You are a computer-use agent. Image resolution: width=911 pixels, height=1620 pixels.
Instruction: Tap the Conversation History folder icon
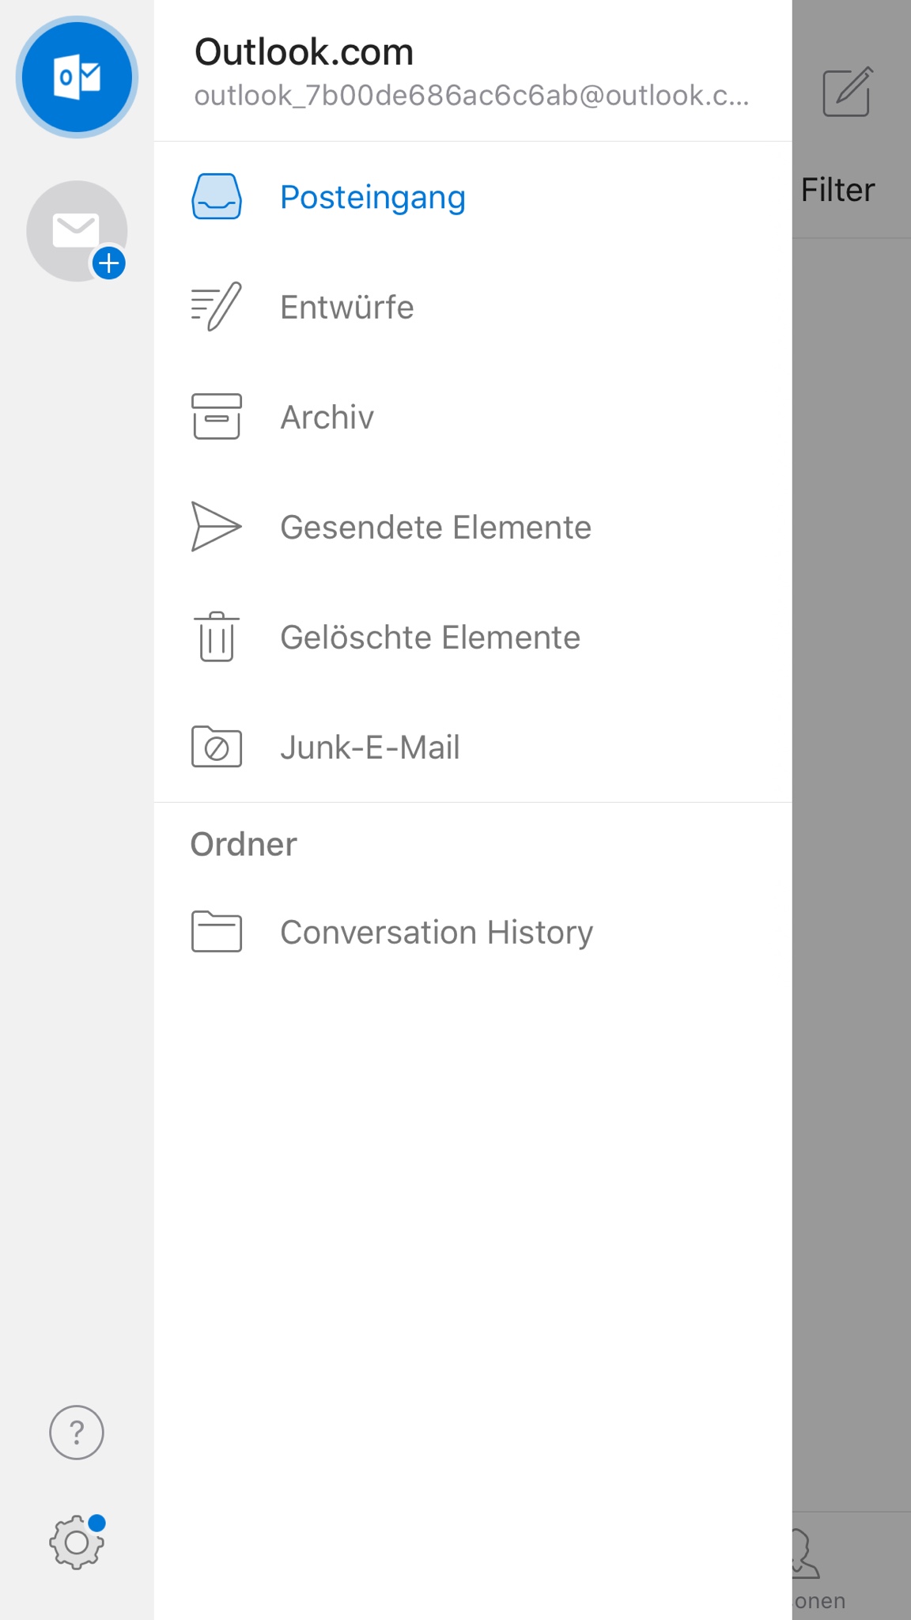216,932
